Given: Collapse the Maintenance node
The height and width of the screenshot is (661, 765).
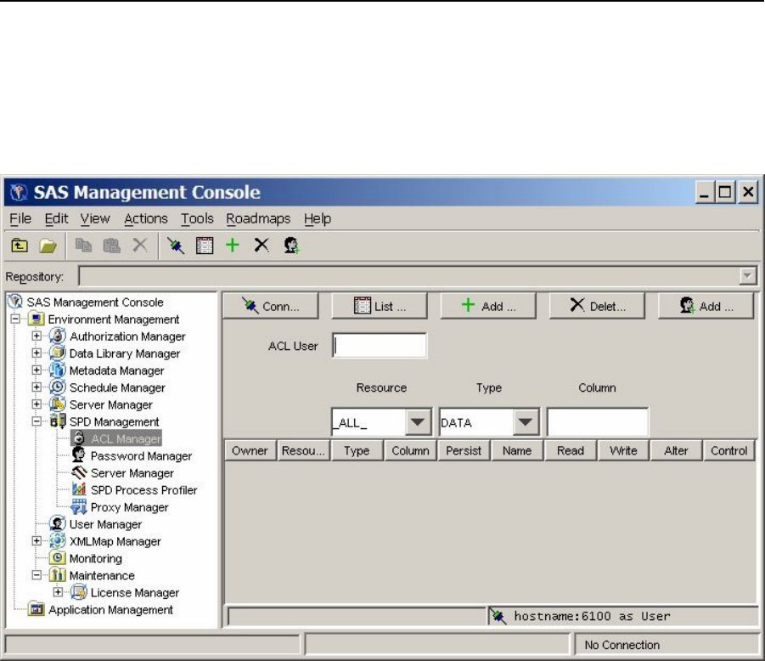Looking at the screenshot, I should point(37,575).
